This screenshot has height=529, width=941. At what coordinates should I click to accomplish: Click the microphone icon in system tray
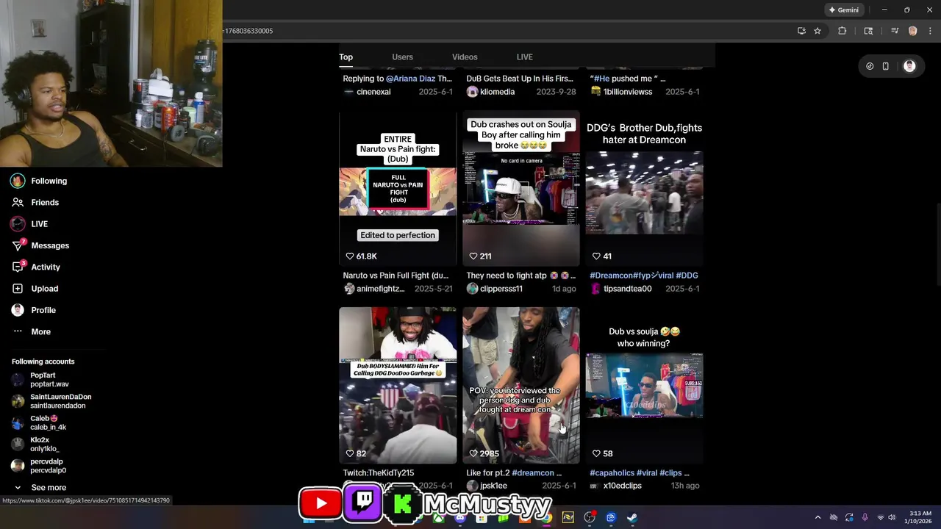point(865,517)
